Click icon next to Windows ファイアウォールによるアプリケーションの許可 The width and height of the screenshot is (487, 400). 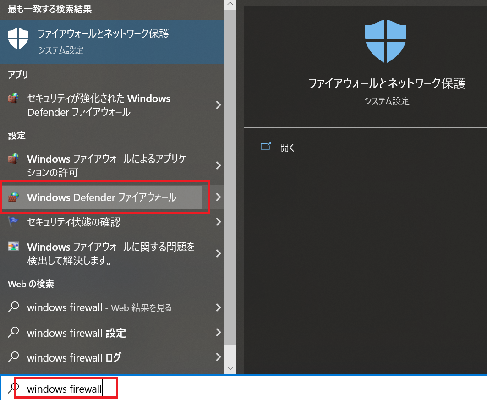(13, 159)
